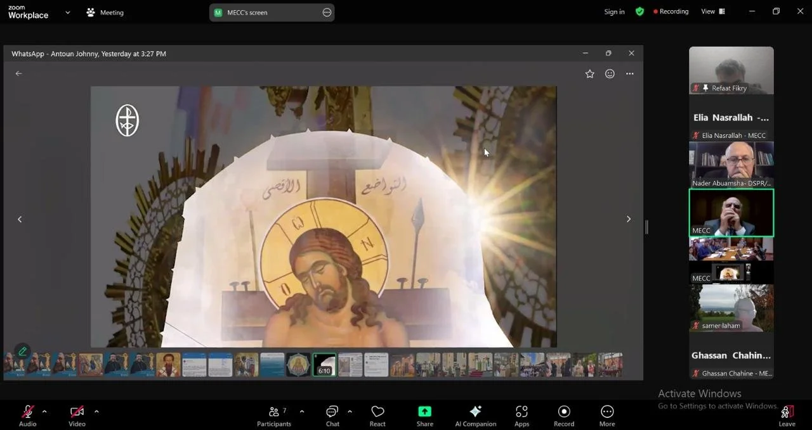Click the muted microphone icon on Refaat Fikry's tile

click(x=696, y=88)
